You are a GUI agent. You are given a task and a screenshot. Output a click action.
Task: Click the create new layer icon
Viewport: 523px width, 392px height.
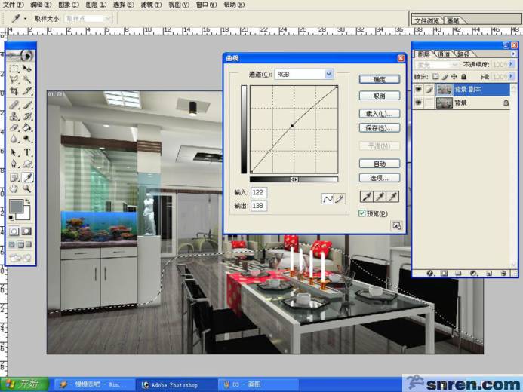tap(488, 273)
